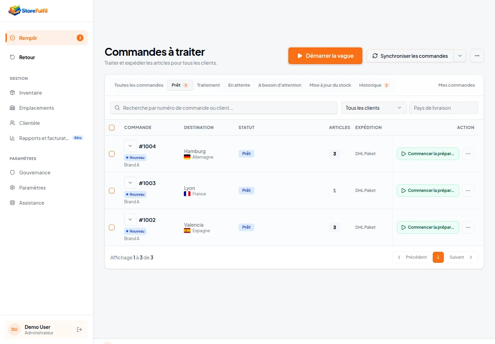Open the Pays de livraison filter
Screen dimensions: 495x344
pyautogui.click(x=443, y=108)
